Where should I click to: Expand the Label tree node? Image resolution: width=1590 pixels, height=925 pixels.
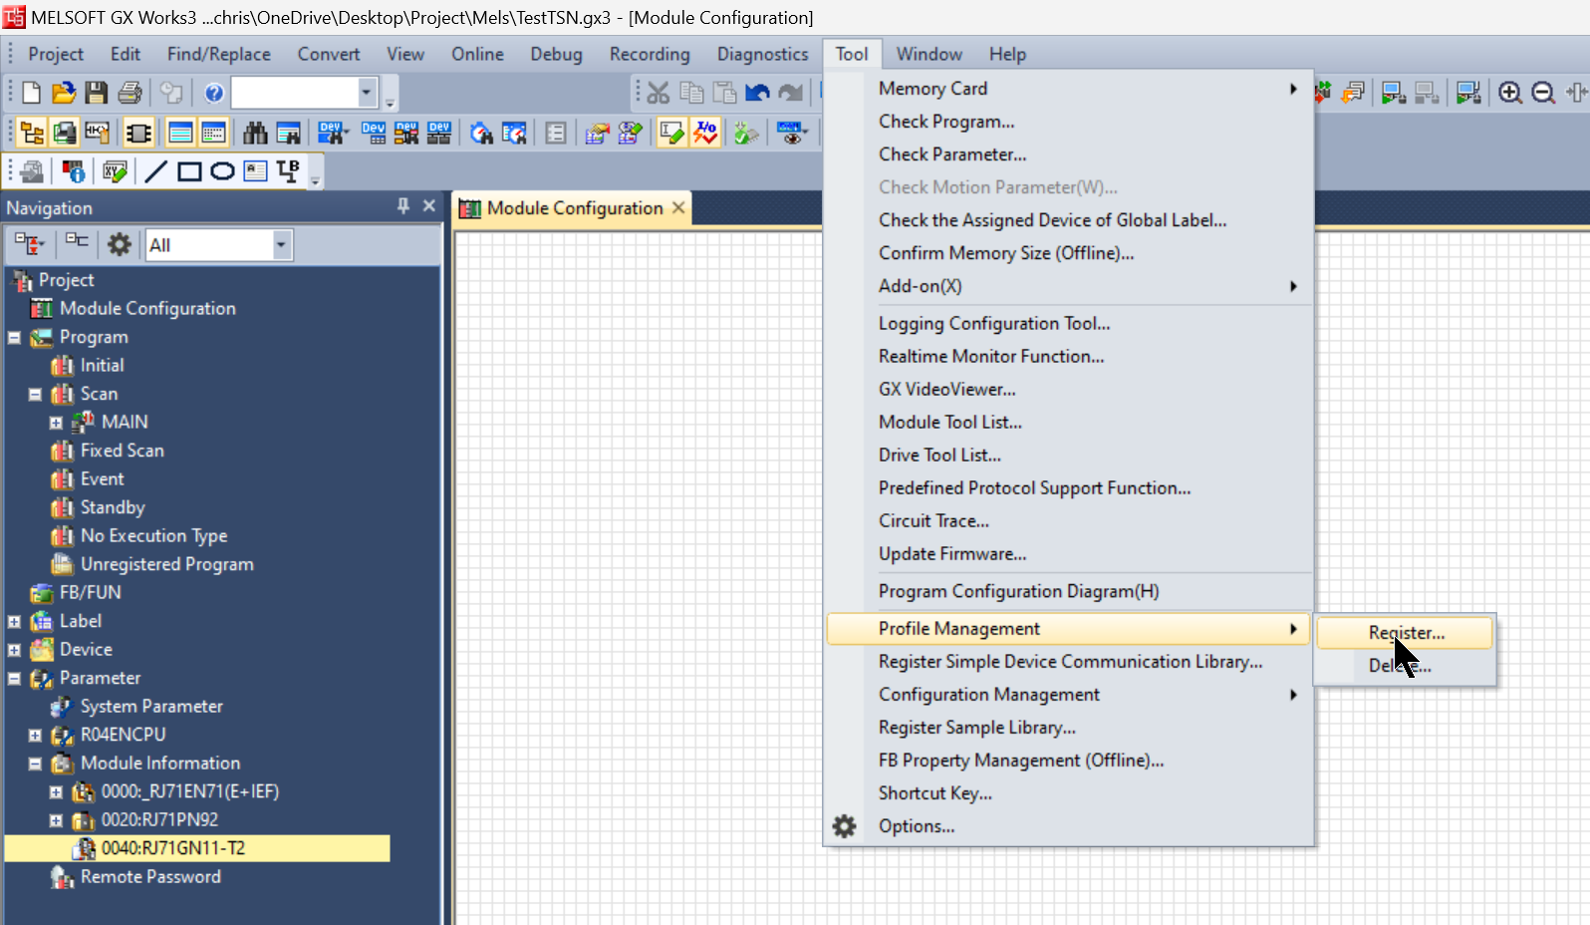[x=14, y=622]
